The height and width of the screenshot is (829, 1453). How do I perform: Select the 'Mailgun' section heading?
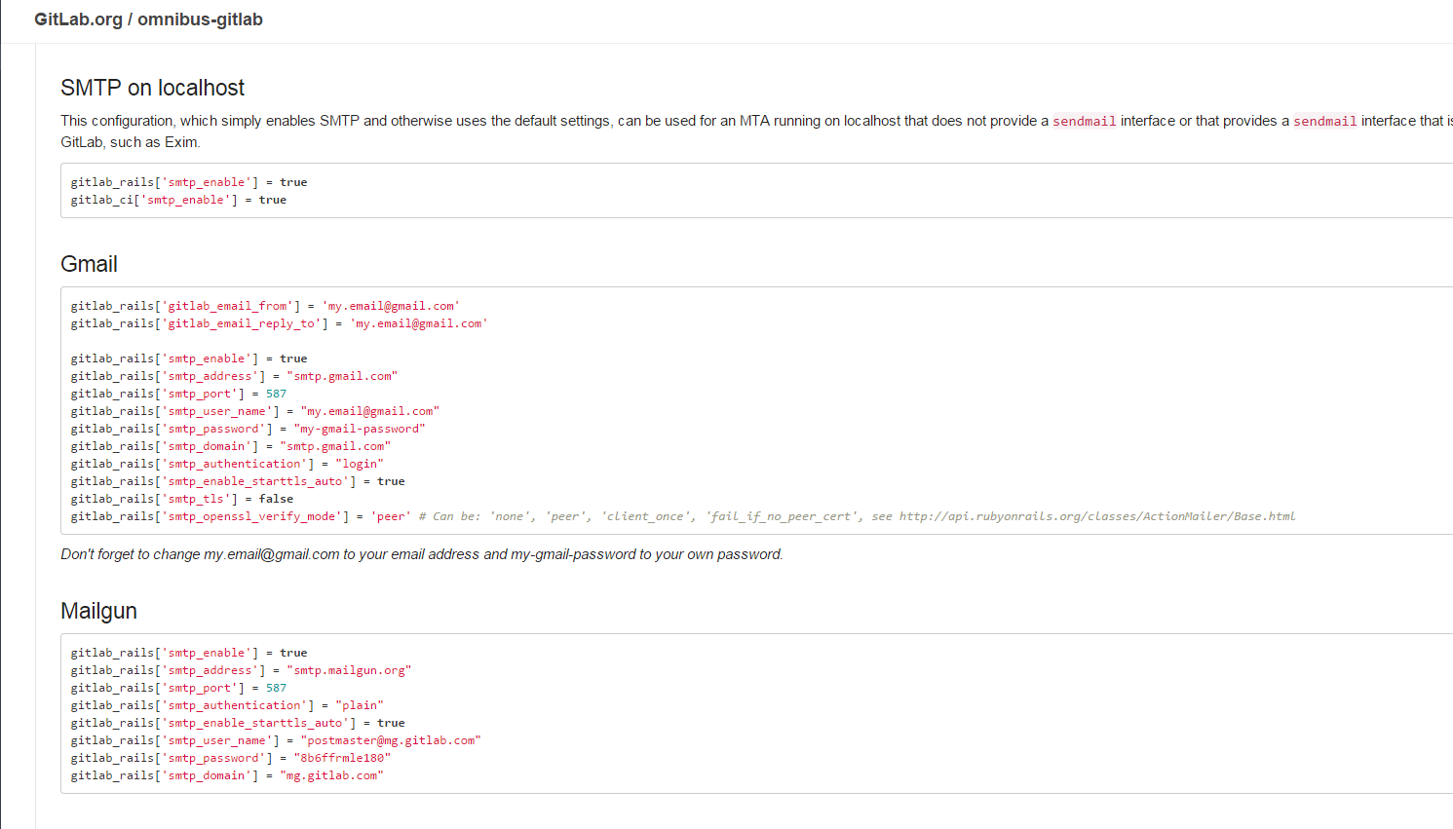click(98, 611)
